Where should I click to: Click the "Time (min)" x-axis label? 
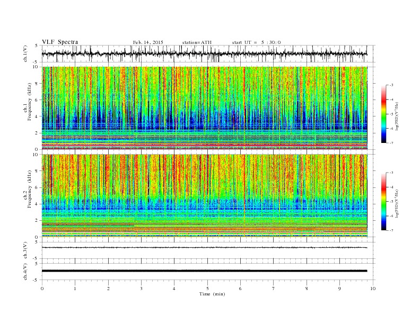(212, 294)
